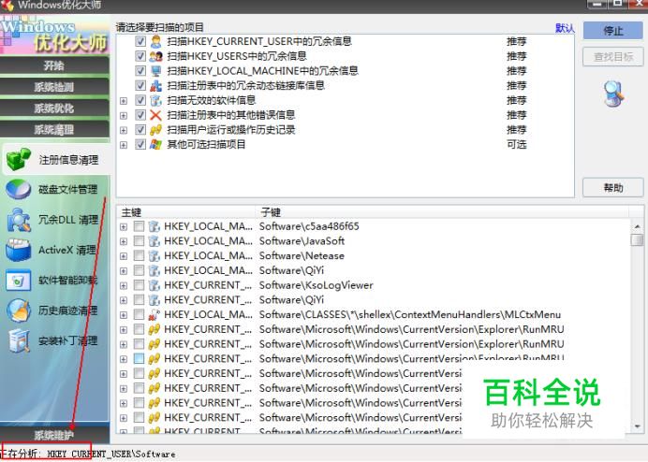Expand 扫描用户运行或操作历史记录 tree node
The image size is (648, 462).
(124, 131)
